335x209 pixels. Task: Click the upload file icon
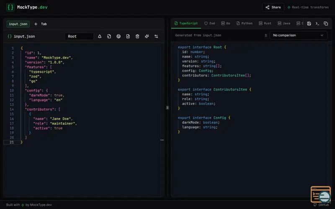click(x=128, y=36)
